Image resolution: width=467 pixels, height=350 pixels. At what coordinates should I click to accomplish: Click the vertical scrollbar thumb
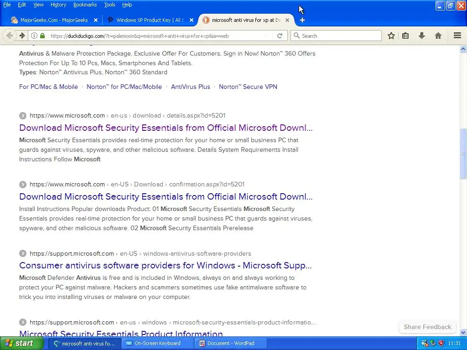click(x=463, y=154)
